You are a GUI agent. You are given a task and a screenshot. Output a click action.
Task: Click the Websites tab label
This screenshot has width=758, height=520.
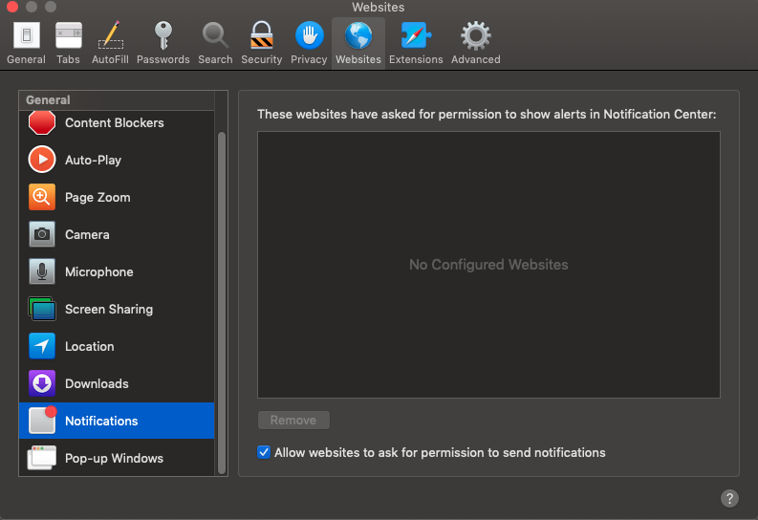[358, 59]
